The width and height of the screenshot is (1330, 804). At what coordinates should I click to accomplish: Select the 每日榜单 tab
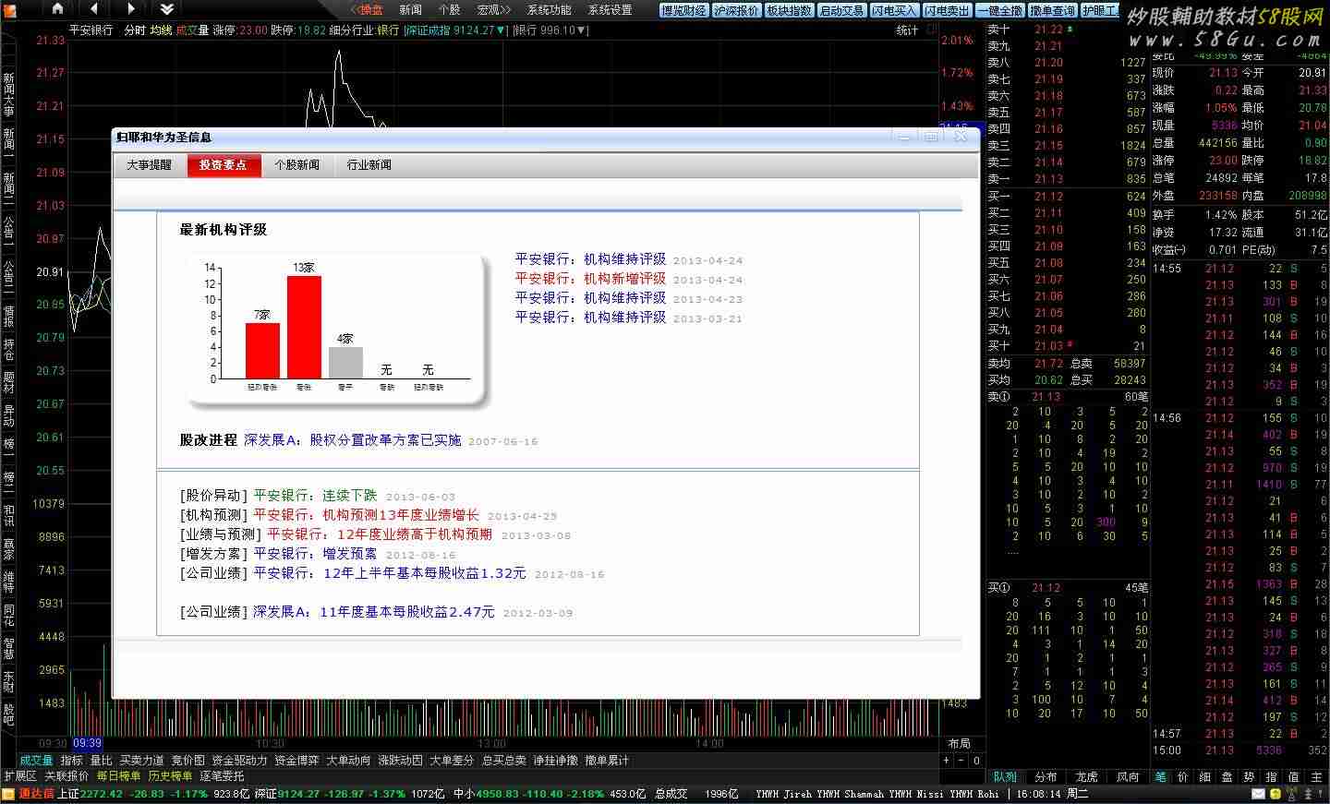[119, 776]
